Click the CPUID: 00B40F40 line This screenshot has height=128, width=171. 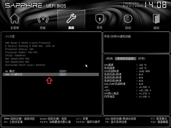pos(15,55)
